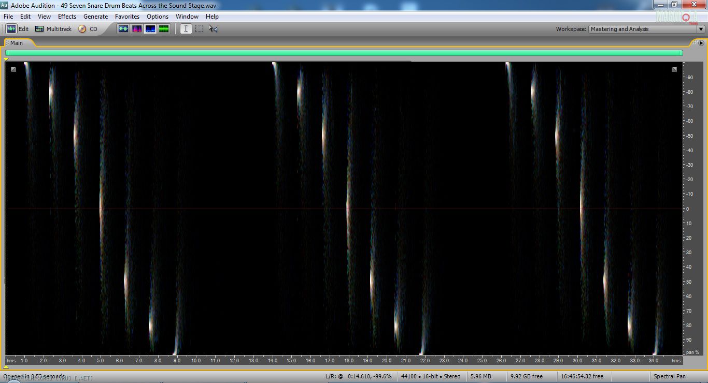Viewport: 708px width, 383px height.
Task: Show Spectral Phase display icon
Action: point(164,29)
